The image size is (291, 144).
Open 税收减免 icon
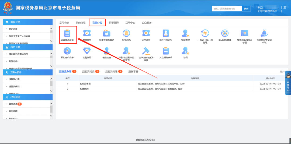pyautogui.click(x=126, y=33)
